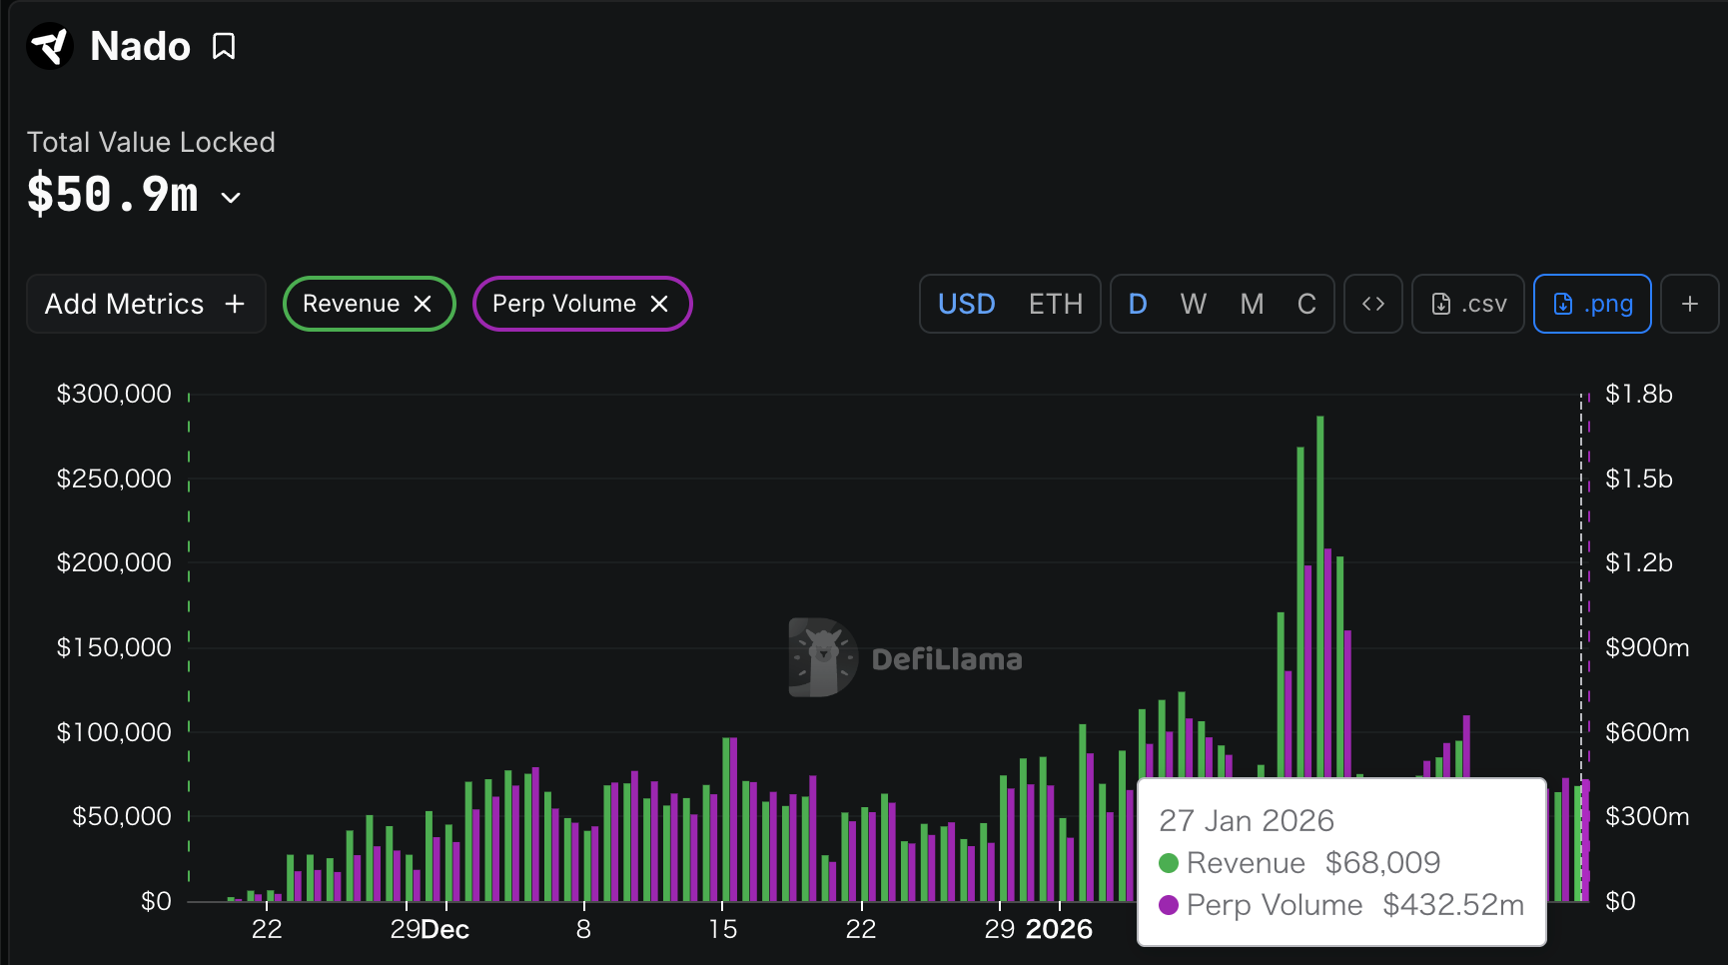Click the 27 Jan 2026 tooltip date
This screenshot has width=1728, height=965.
point(1247,820)
